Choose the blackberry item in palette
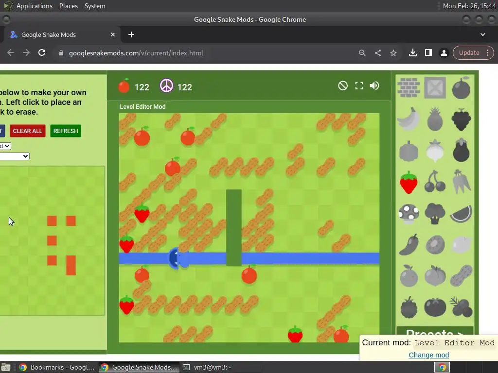This screenshot has height=373, width=498. click(x=409, y=307)
